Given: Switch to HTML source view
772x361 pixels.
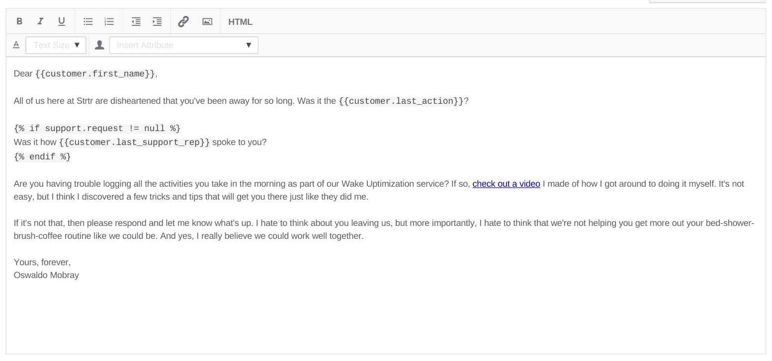Looking at the screenshot, I should [x=240, y=22].
